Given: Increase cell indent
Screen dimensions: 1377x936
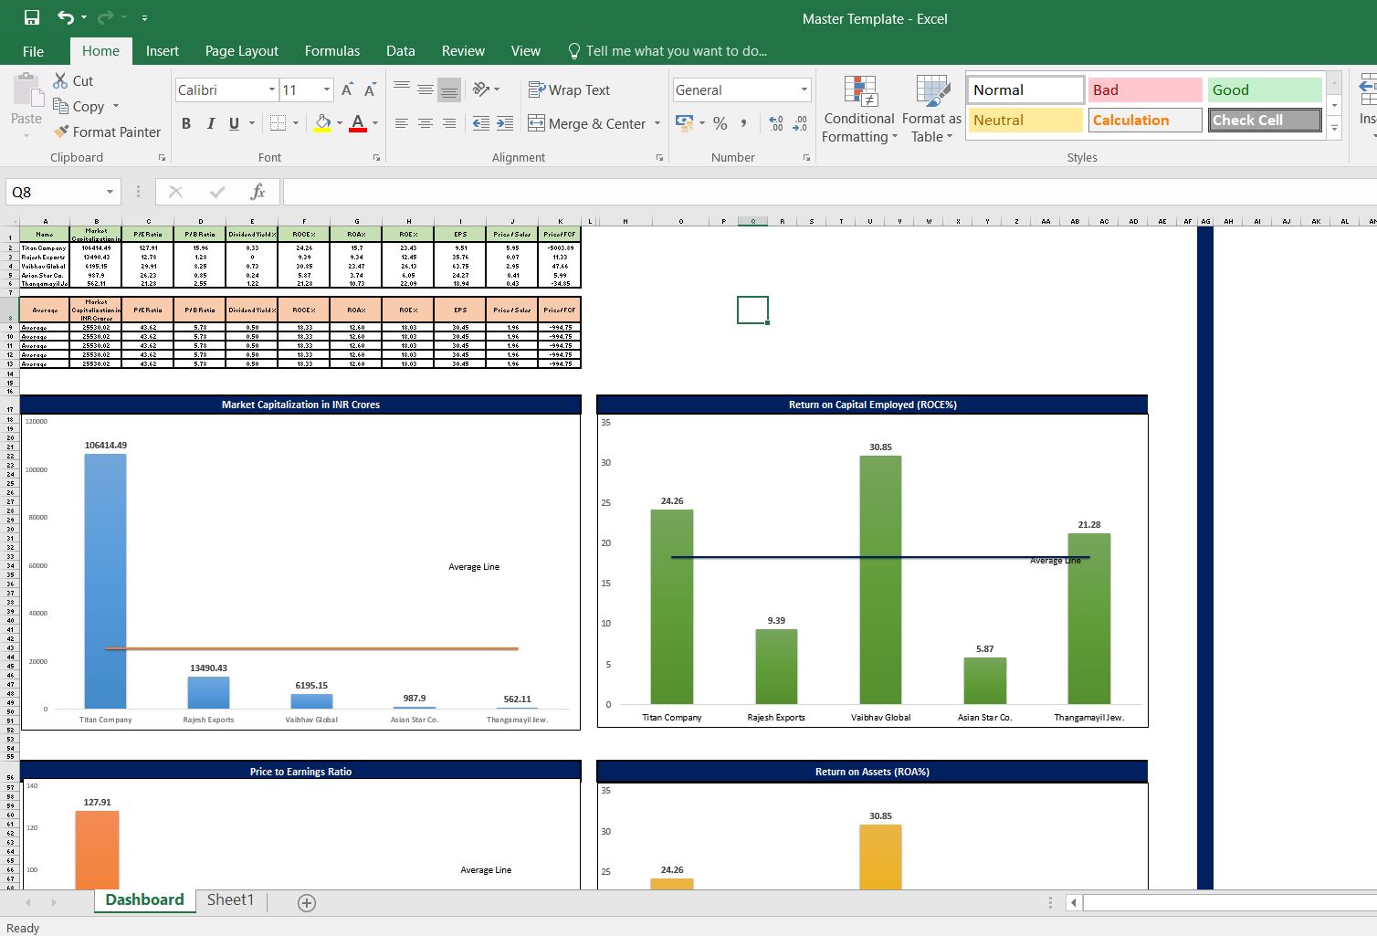Looking at the screenshot, I should point(505,123).
